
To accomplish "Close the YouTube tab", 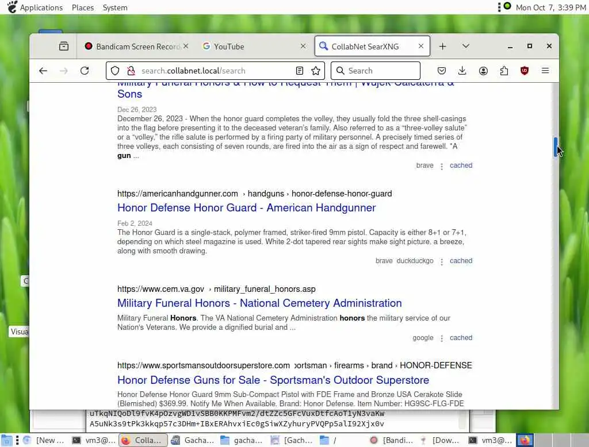I will click(x=303, y=46).
